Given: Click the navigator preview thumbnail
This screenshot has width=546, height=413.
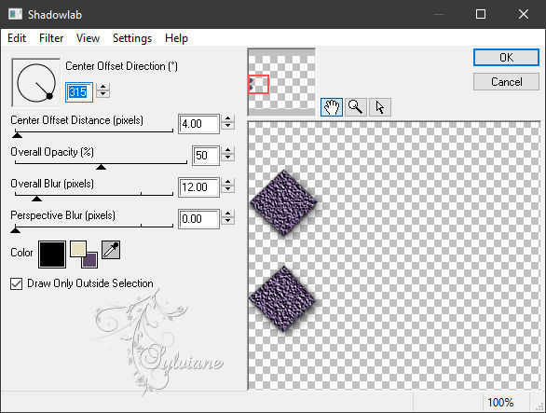Looking at the screenshot, I should pyautogui.click(x=281, y=82).
